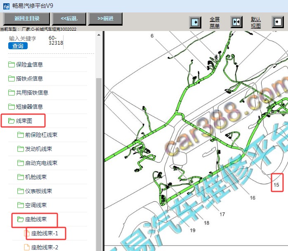Screen dimensions: 288x251
Task: Click the blue 查询 search button
Action: coord(18,46)
